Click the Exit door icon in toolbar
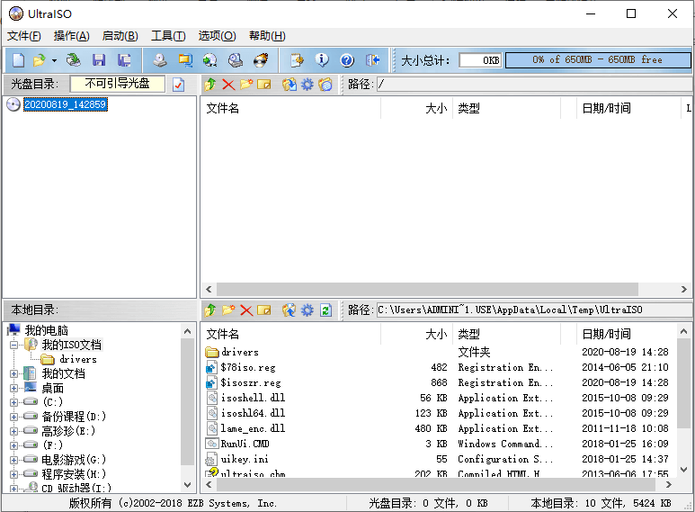This screenshot has width=695, height=512. click(x=373, y=60)
